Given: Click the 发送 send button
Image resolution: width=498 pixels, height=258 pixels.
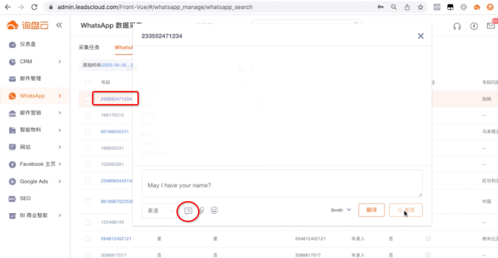Looking at the screenshot, I should pyautogui.click(x=406, y=210).
